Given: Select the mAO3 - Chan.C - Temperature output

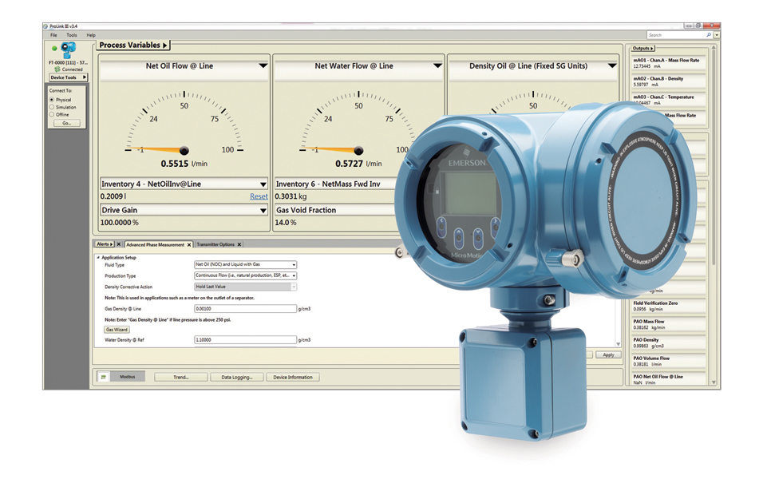Looking at the screenshot, I should (667, 100).
